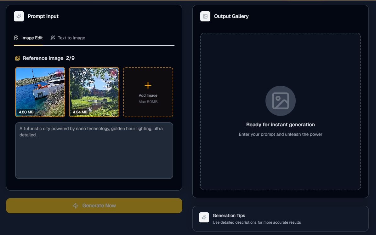This screenshot has width=376, height=235.
Task: Focus the prompt description text area
Action: click(94, 154)
